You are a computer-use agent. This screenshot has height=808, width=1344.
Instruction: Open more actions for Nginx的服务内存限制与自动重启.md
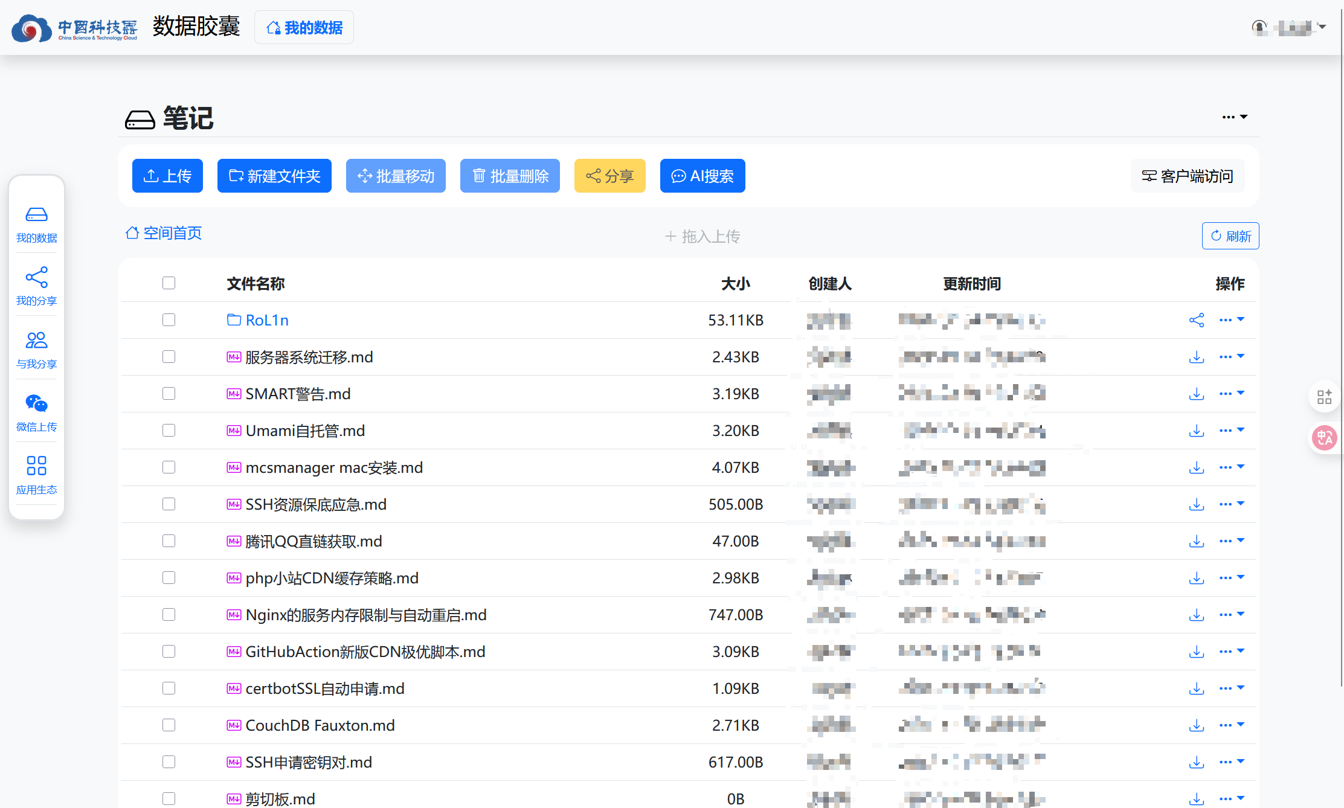[x=1232, y=615]
